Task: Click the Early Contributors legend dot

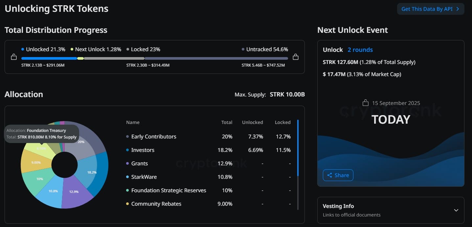Action: [127, 136]
